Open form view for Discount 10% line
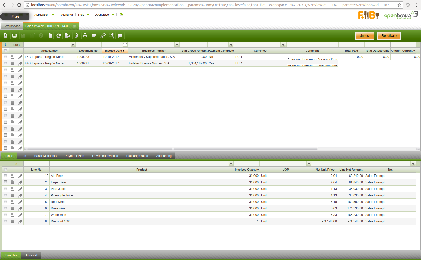 click(12, 221)
